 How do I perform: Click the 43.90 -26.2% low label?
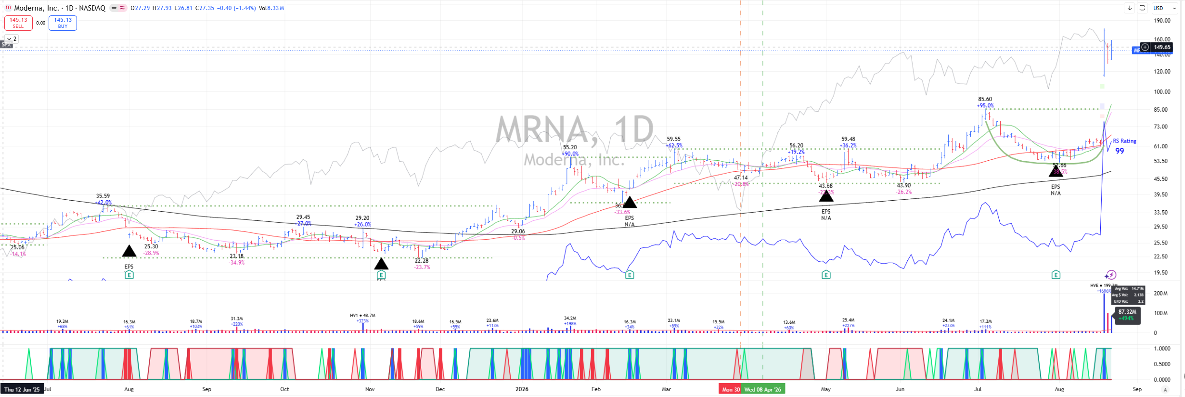coord(903,188)
